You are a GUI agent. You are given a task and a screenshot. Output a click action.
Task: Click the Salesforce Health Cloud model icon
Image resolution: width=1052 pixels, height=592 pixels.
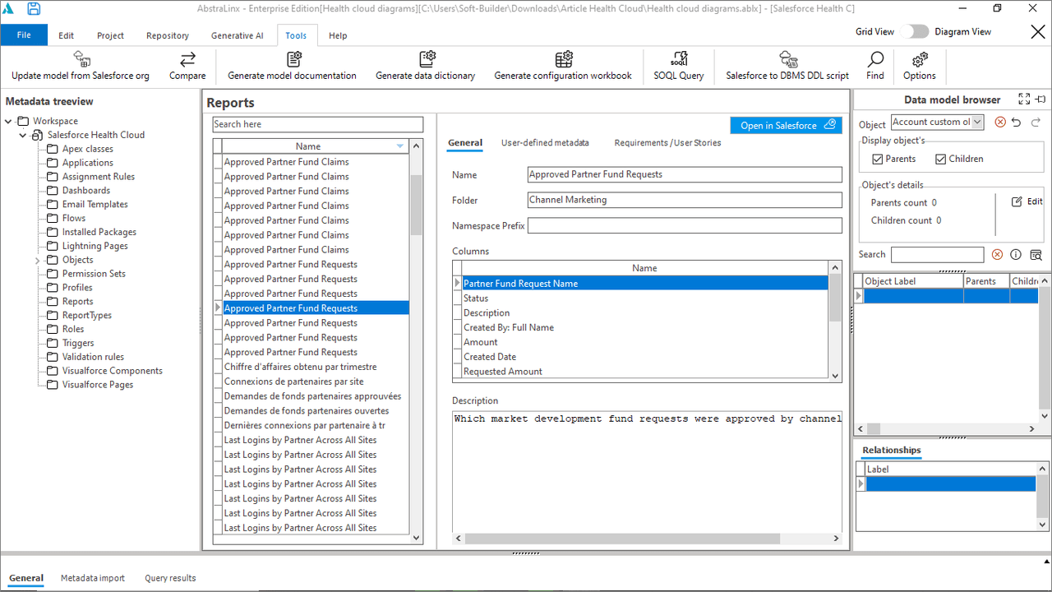38,135
